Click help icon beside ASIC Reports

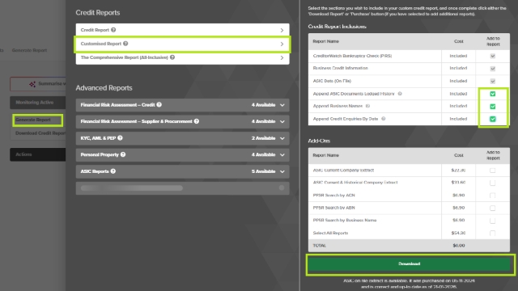click(113, 171)
